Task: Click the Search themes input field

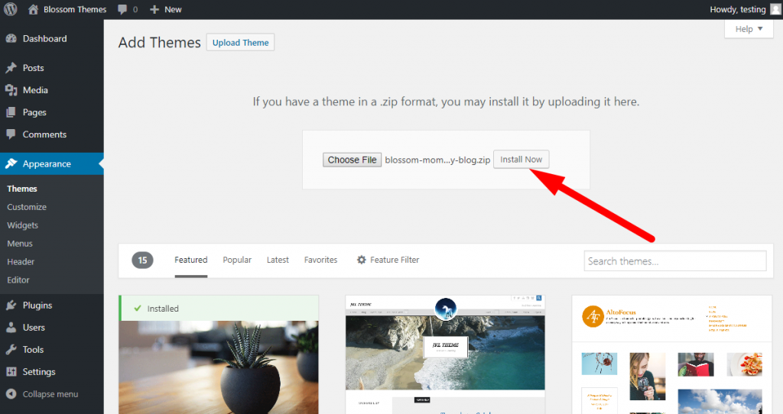Action: coord(675,261)
